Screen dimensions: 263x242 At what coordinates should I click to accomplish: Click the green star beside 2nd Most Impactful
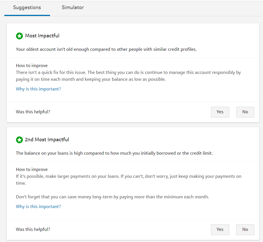click(19, 140)
